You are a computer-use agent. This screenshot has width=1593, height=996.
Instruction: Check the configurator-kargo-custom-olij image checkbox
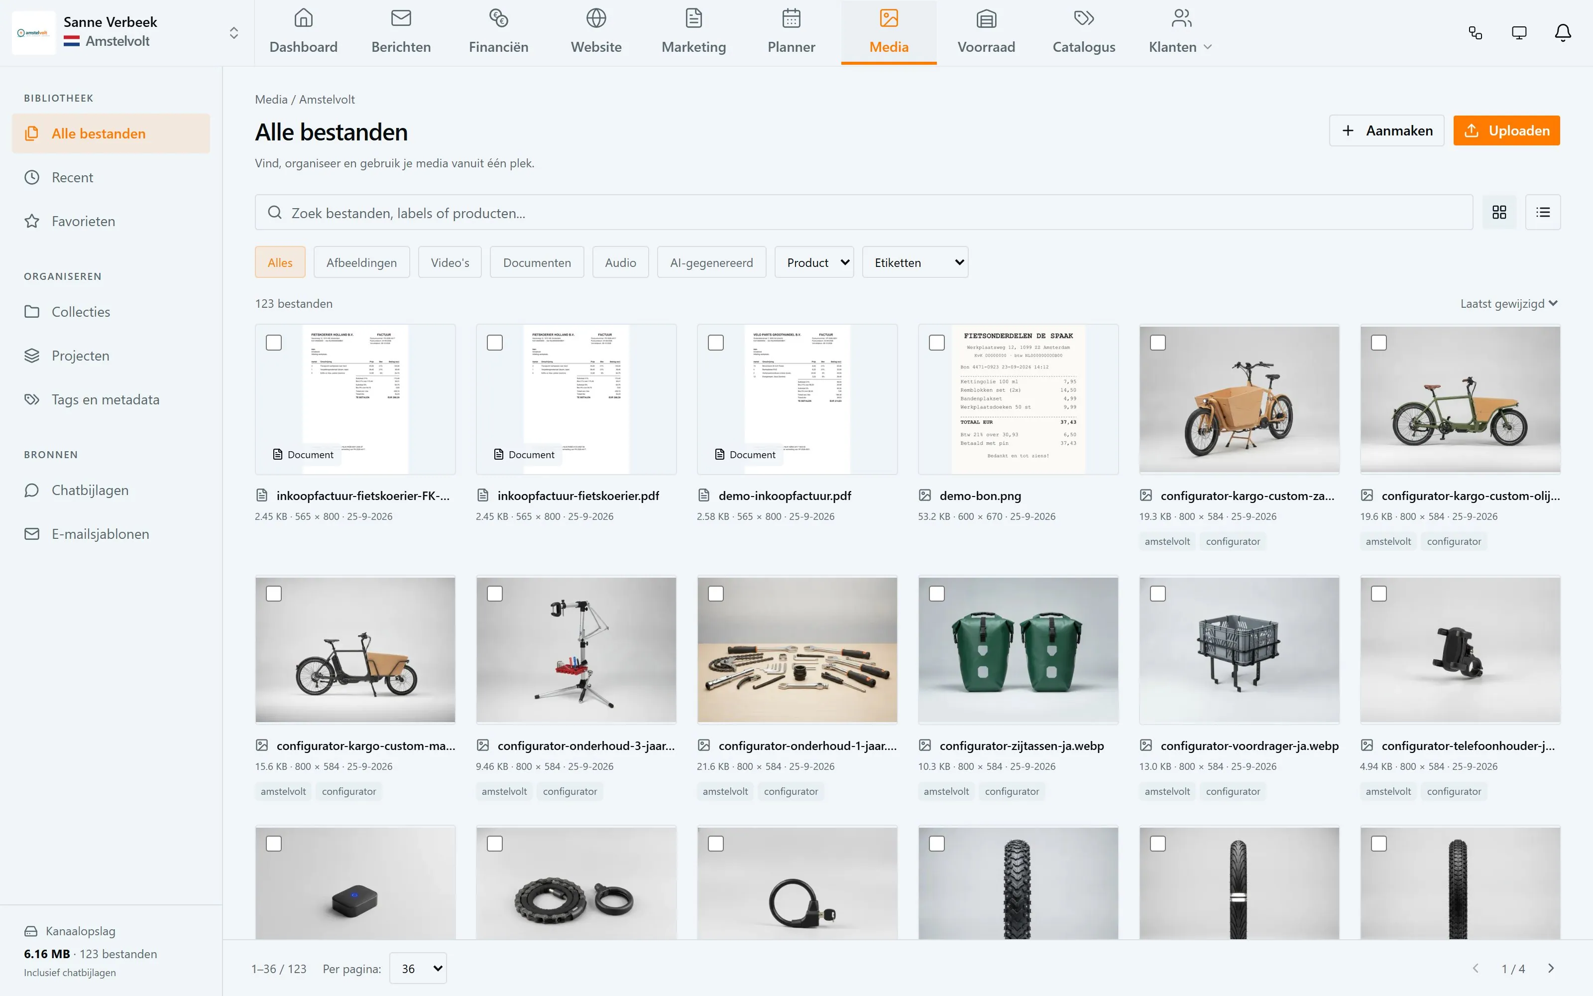1379,343
